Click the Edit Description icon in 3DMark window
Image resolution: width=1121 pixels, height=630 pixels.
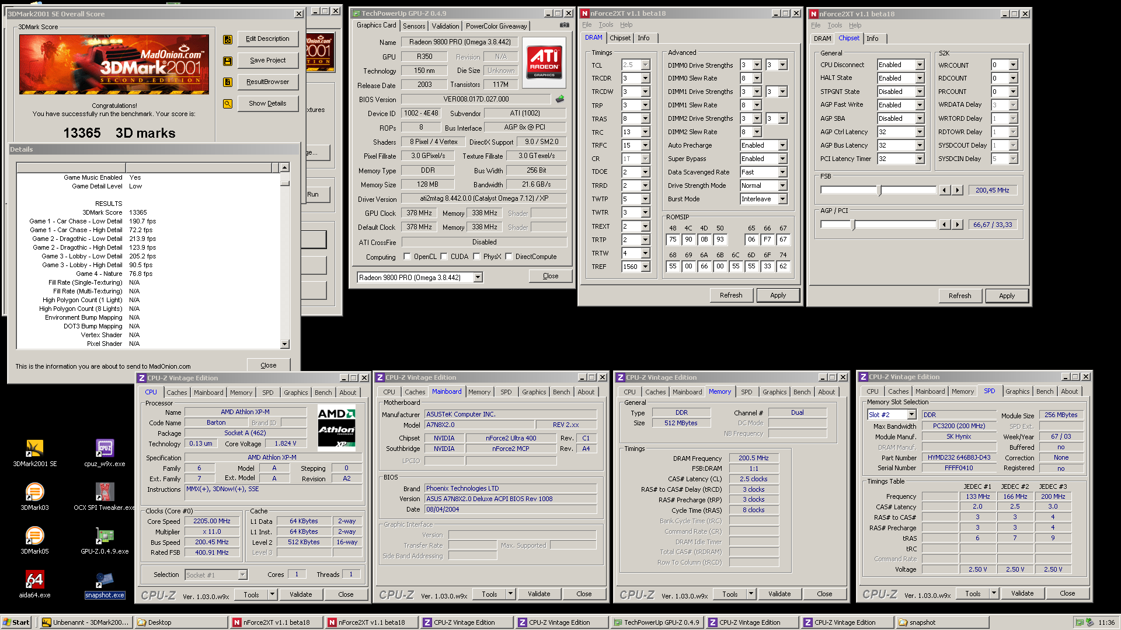[x=228, y=39]
